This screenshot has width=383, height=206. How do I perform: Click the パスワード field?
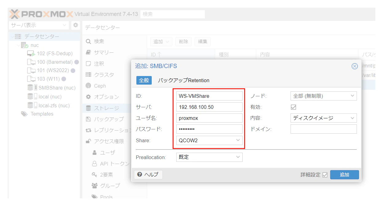(209, 129)
